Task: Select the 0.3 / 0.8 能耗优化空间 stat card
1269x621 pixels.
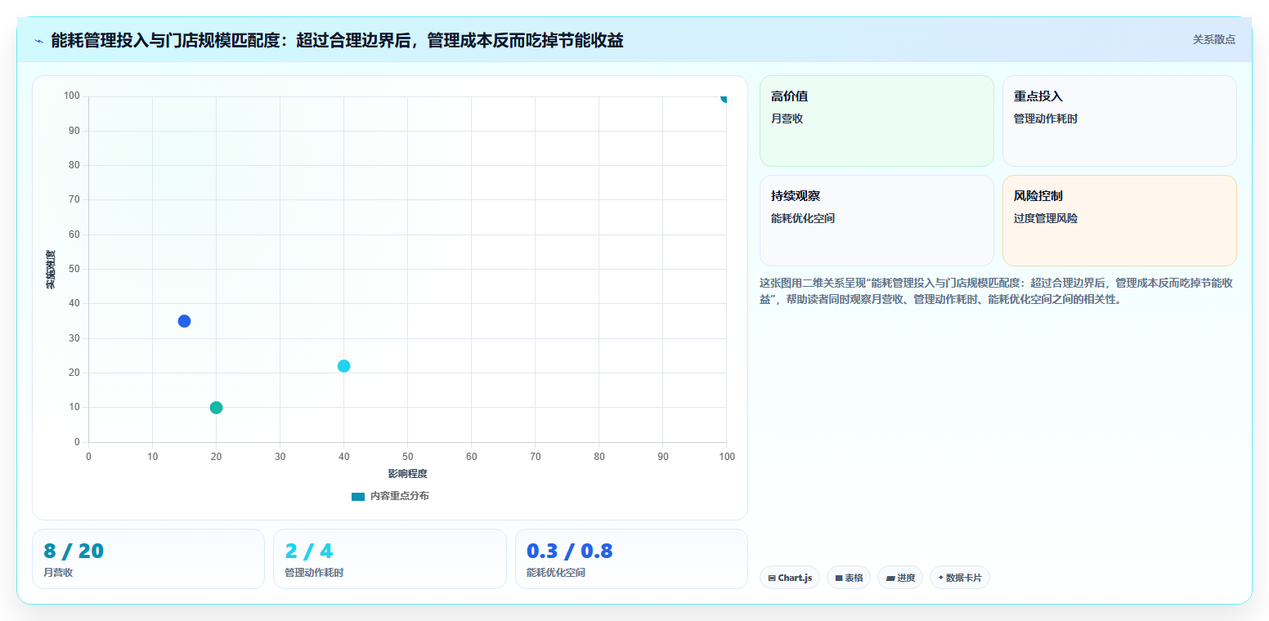Action: pyautogui.click(x=631, y=559)
